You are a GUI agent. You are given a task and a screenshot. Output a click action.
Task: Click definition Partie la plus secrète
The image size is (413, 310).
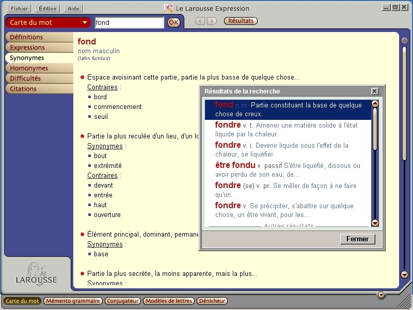click(x=172, y=274)
